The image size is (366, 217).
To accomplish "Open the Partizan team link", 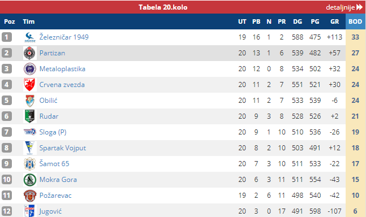I will pyautogui.click(x=52, y=53).
